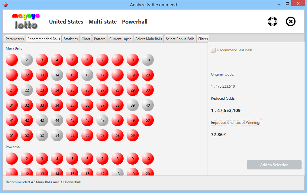
Task: Enable Recommend less balls checkbox
Action: coord(213,50)
